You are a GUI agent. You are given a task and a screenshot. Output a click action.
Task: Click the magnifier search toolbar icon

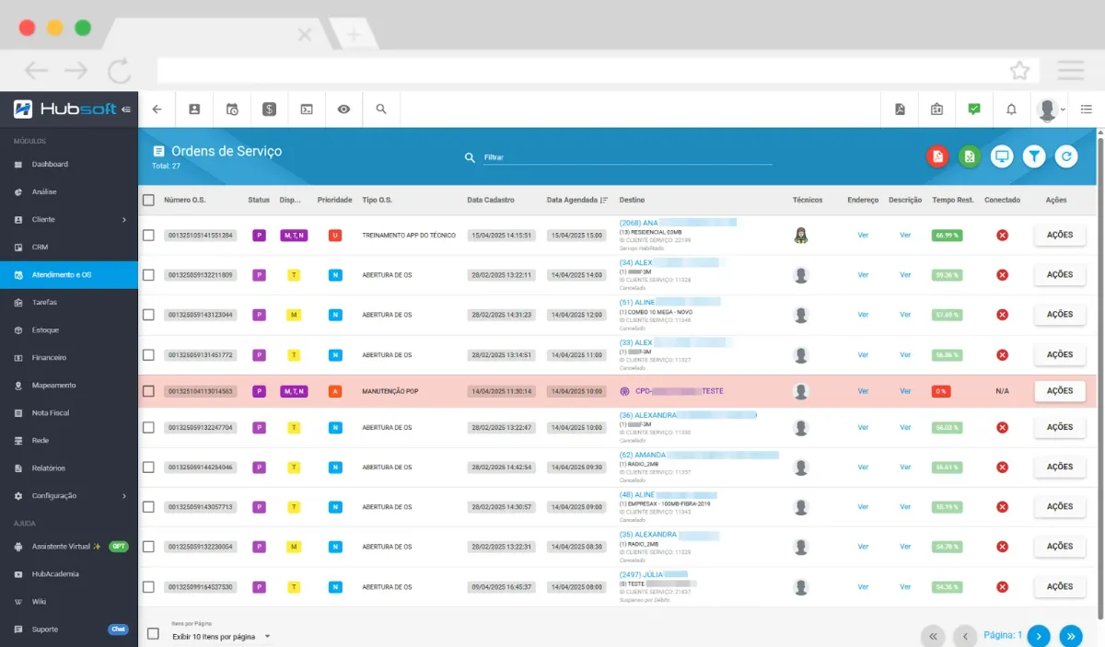pyautogui.click(x=381, y=110)
